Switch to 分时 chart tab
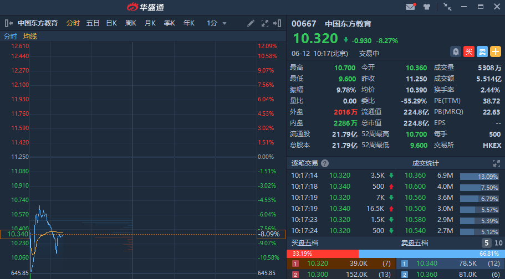505x279 pixels. point(73,23)
